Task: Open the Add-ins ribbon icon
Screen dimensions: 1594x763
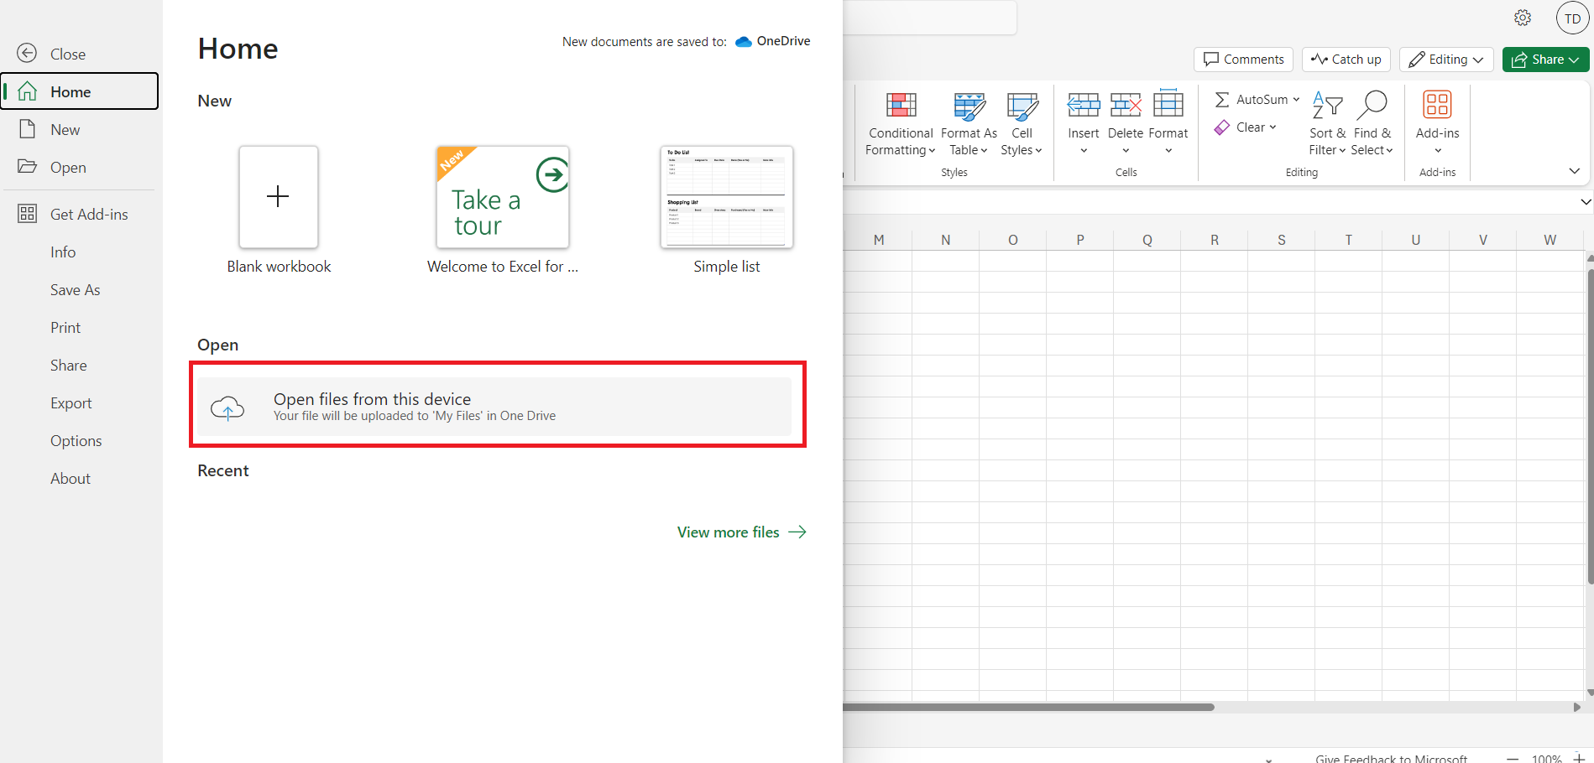Action: [x=1437, y=106]
